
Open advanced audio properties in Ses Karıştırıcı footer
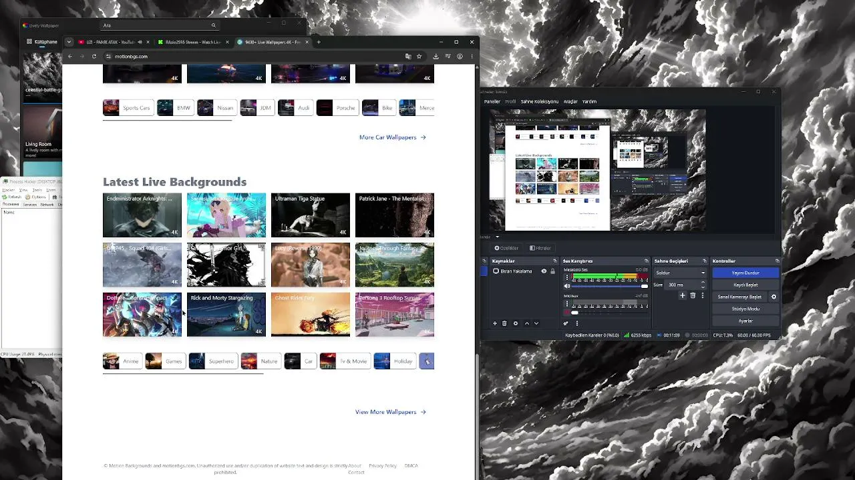point(566,323)
